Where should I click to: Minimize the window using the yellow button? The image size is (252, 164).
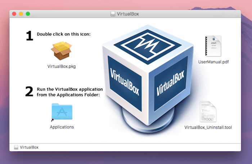tap(21, 14)
